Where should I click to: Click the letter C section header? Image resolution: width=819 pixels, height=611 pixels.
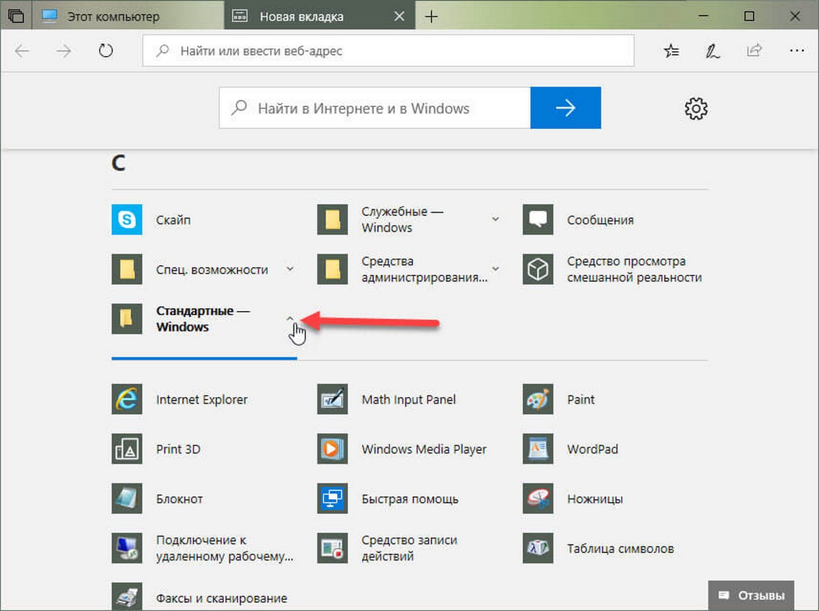click(117, 164)
